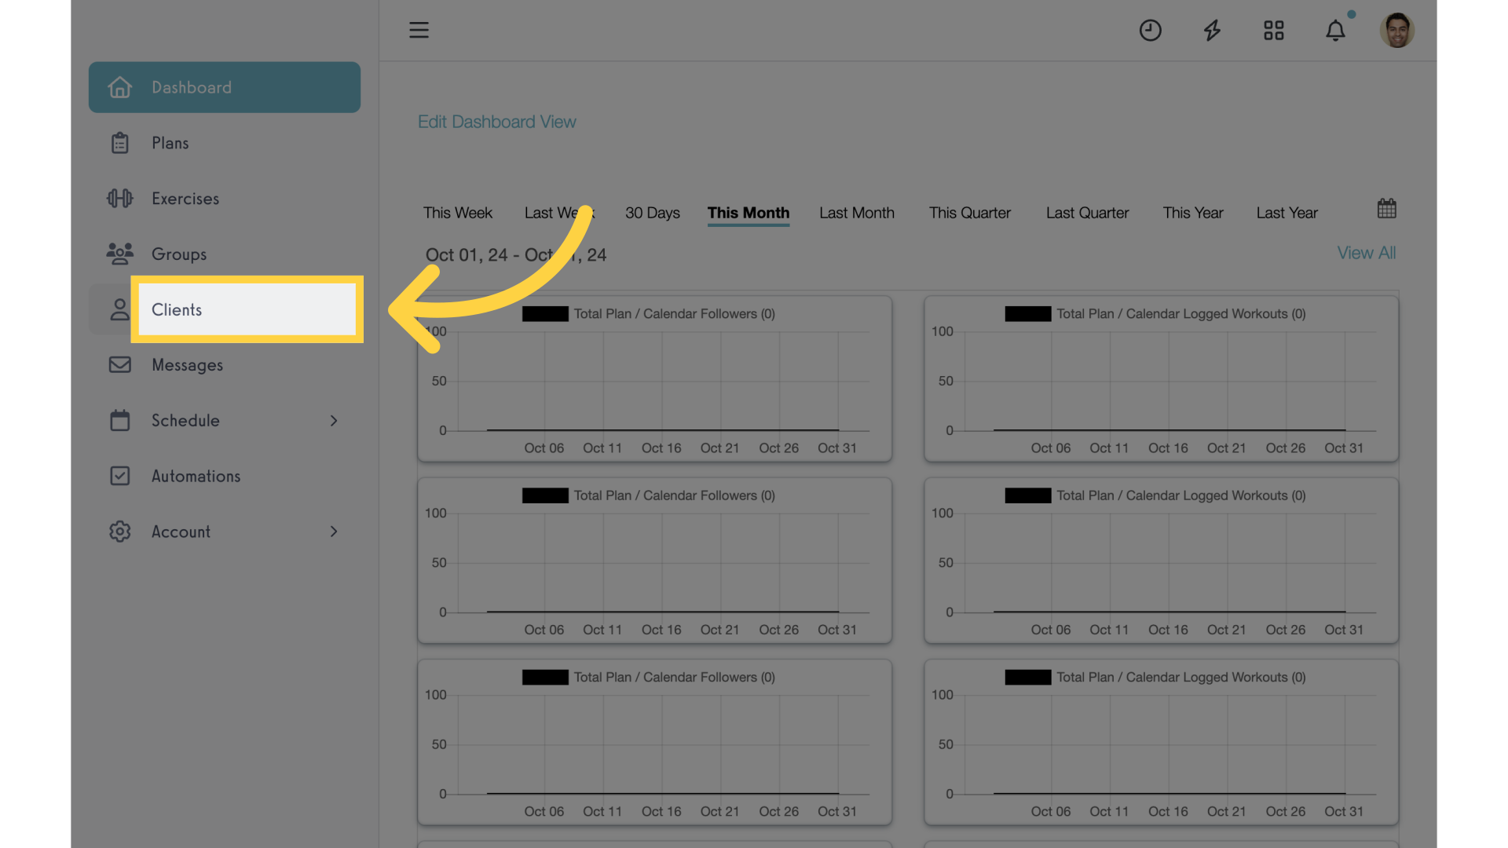Select Clients in the sidebar
Screen dimensions: 1508x848
click(177, 309)
